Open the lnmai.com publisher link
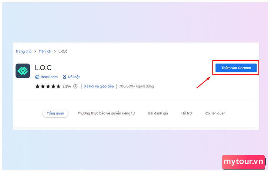 coord(49,77)
